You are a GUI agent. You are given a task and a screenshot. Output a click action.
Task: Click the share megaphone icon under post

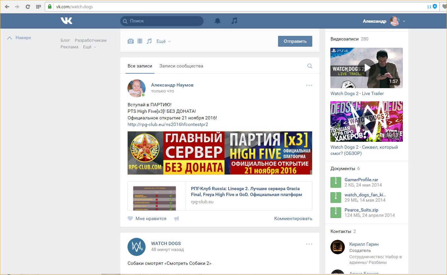[x=177, y=218]
